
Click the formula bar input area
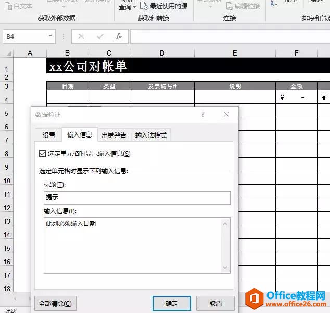click(230, 36)
